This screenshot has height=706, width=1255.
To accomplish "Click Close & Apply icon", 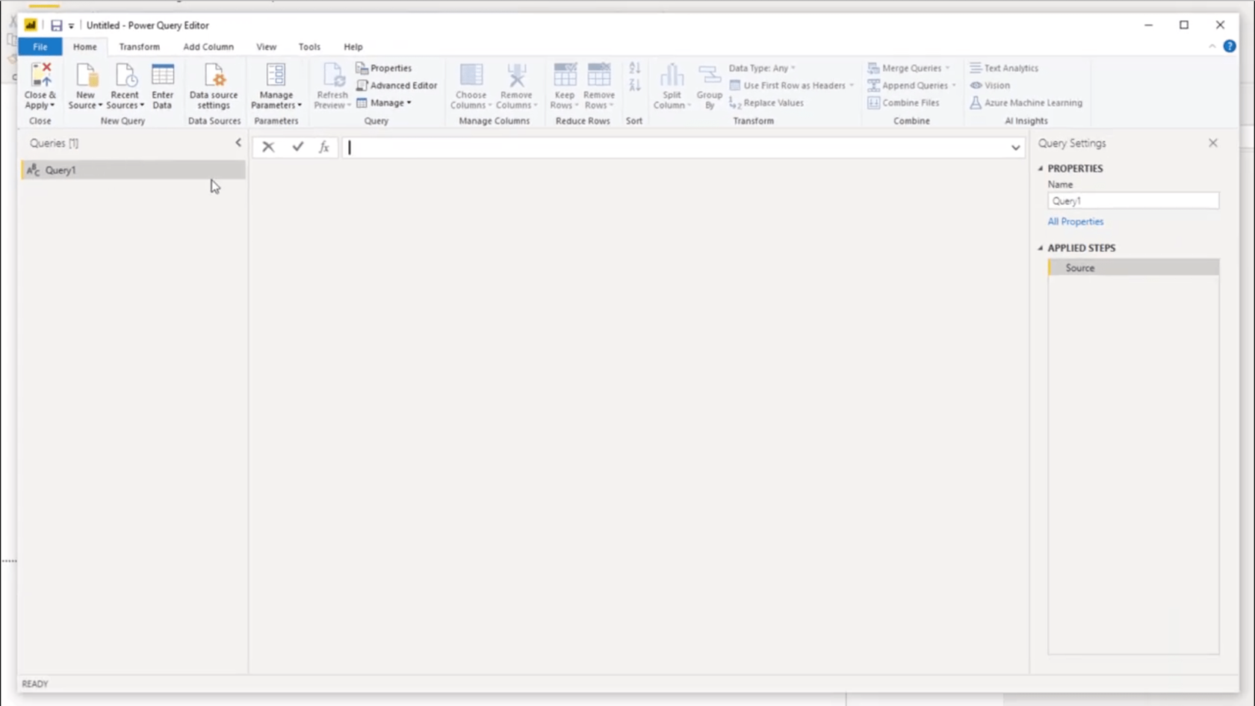I will [x=40, y=75].
